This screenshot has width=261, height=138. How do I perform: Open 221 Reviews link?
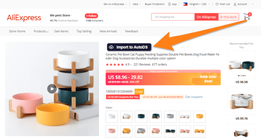(142, 64)
